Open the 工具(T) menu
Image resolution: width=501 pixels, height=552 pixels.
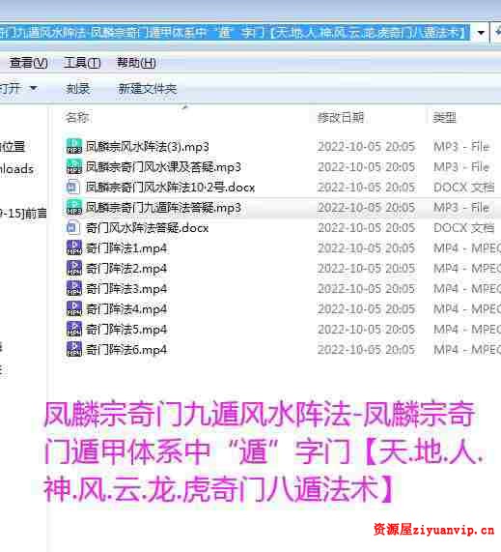[82, 63]
